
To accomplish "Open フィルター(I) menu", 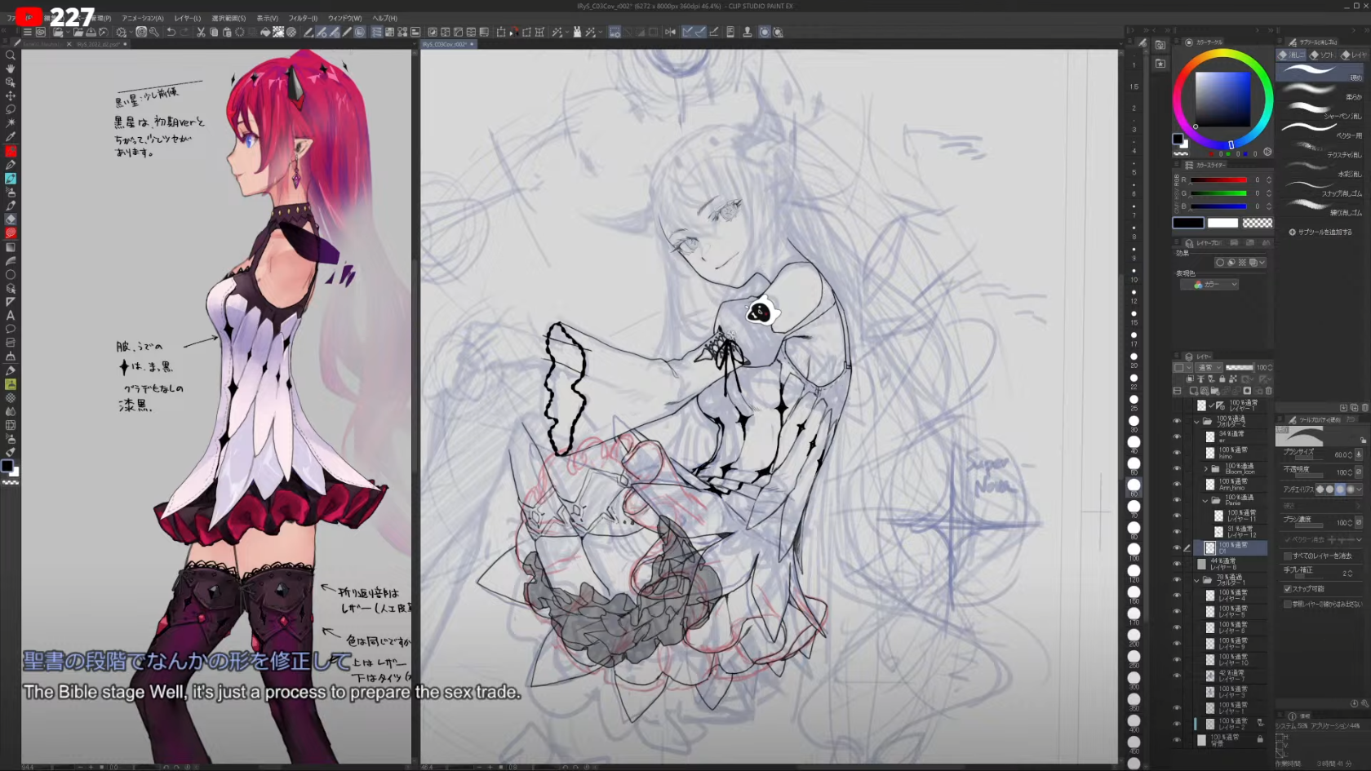I will coord(303,18).
